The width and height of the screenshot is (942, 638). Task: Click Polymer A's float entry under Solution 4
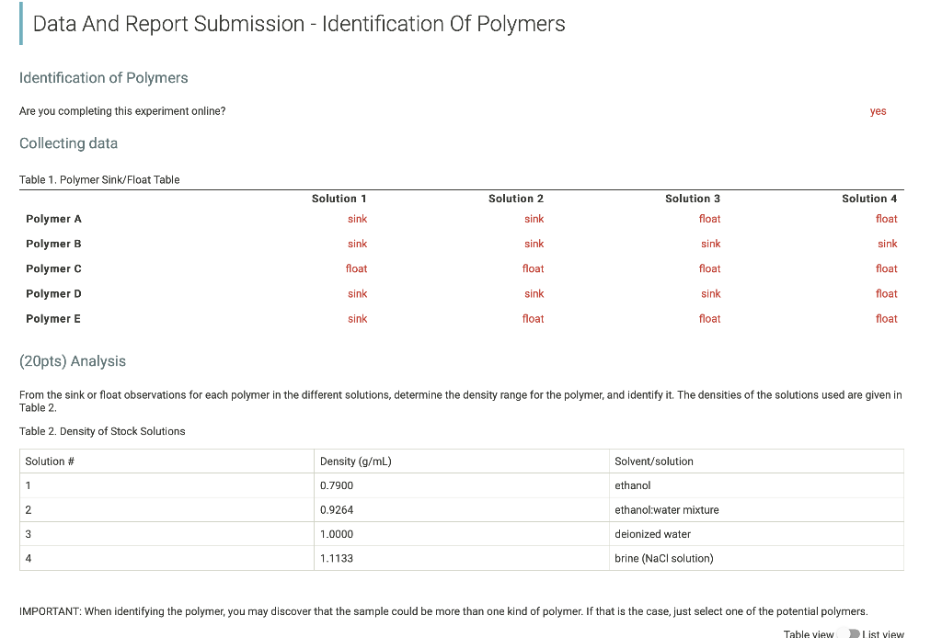(886, 219)
